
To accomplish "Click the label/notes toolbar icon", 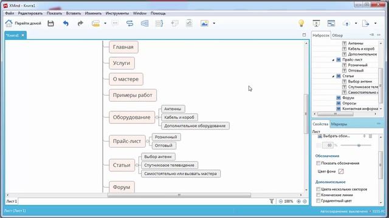I will pos(174,23).
